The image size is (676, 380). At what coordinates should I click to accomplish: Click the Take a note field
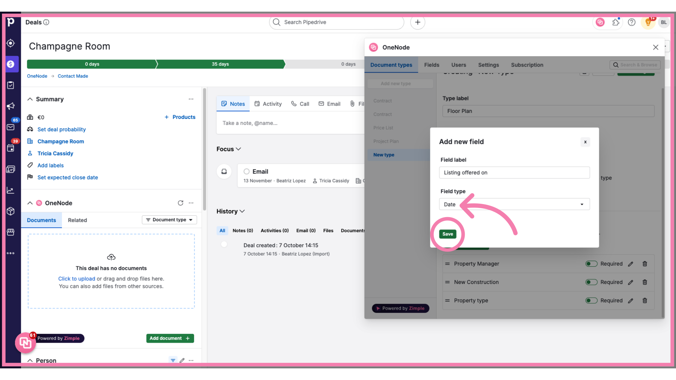[x=290, y=123]
